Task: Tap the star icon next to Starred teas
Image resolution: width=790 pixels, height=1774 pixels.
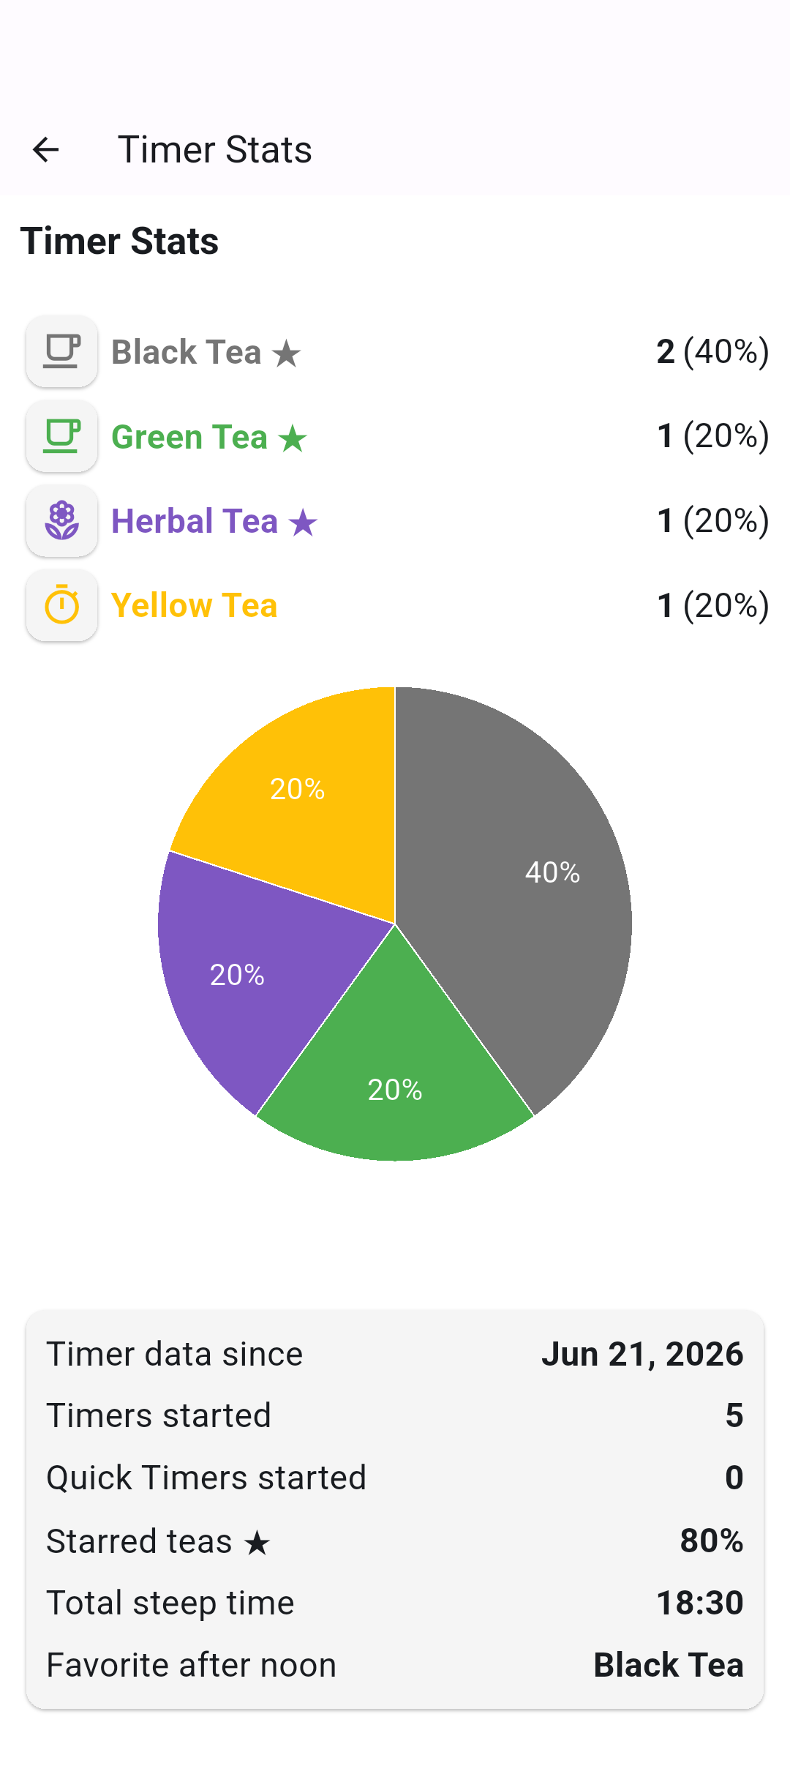Action: coord(257,1543)
